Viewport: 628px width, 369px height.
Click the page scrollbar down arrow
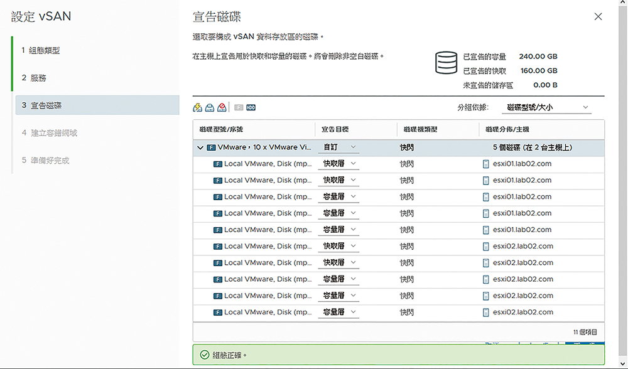(623, 365)
